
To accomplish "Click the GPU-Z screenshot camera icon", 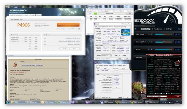I will [180, 57].
